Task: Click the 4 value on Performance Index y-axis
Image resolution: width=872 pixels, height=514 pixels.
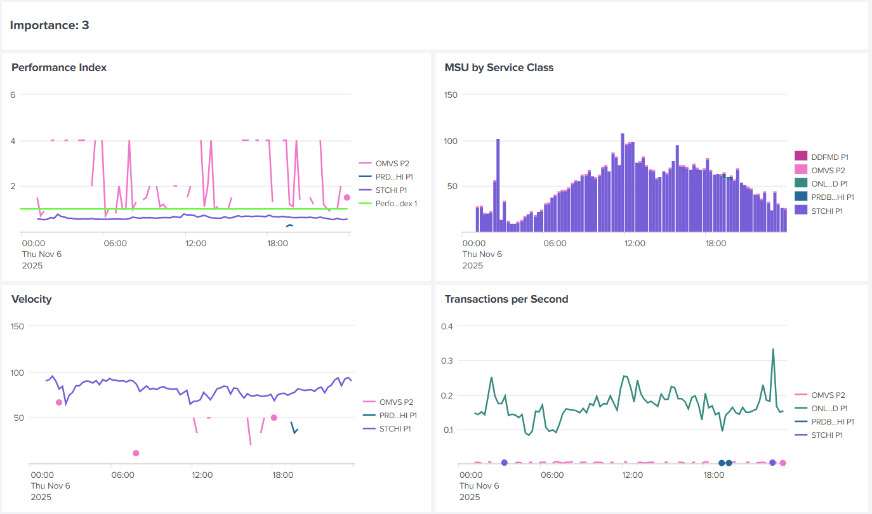Action: click(x=13, y=141)
